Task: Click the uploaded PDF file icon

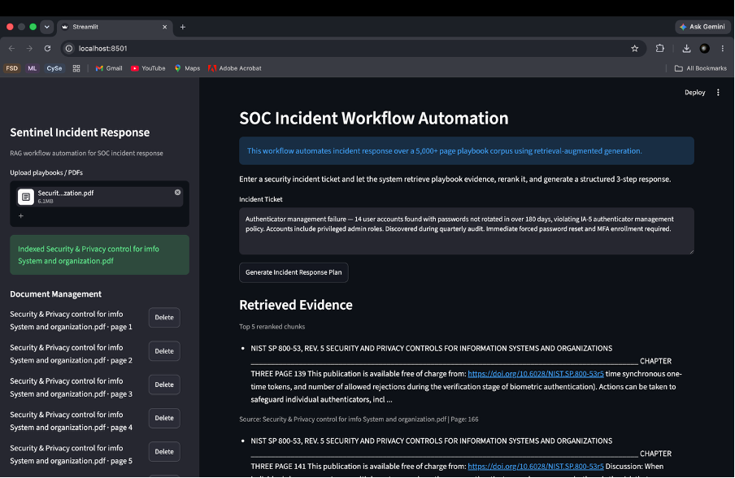Action: (x=26, y=197)
